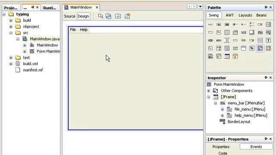Viewport: 276px width, 155px height.
Task: Open the Swing palette tab
Action: click(214, 15)
